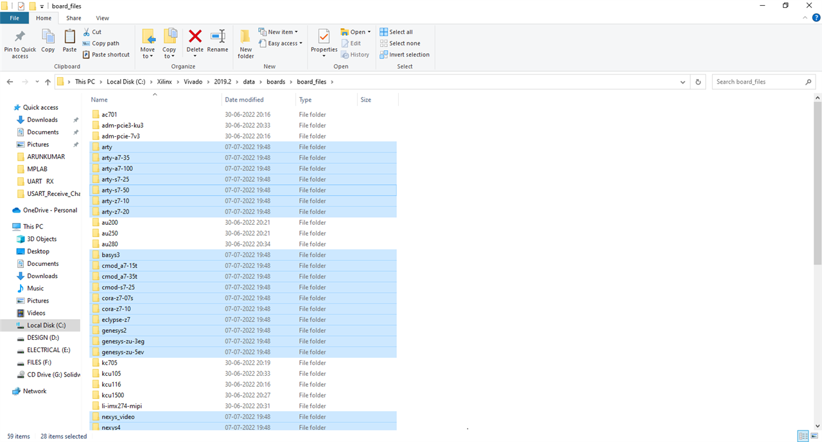Open the Easy access dropdown

[281, 43]
